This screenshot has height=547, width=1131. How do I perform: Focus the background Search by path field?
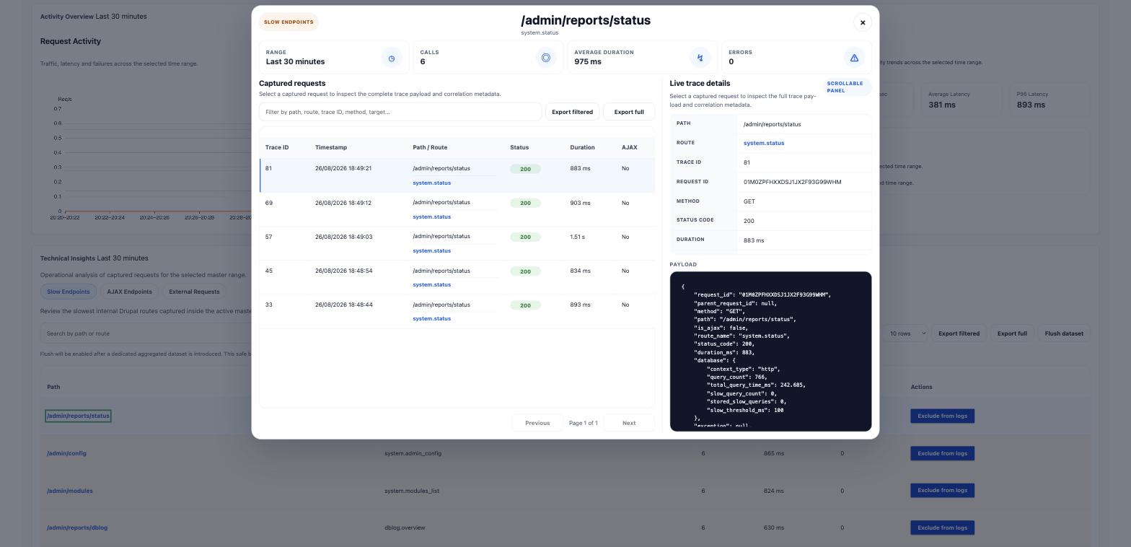tap(146, 333)
